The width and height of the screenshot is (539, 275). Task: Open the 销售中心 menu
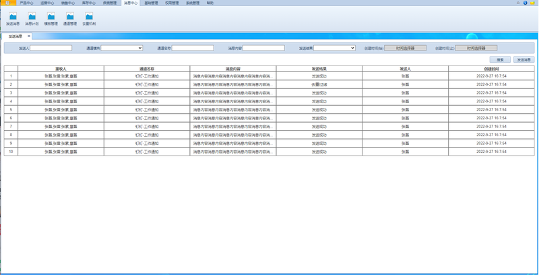[68, 3]
